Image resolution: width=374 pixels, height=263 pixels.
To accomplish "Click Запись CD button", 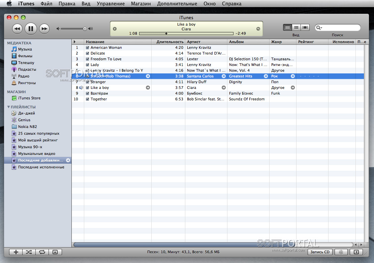I will coord(320,252).
